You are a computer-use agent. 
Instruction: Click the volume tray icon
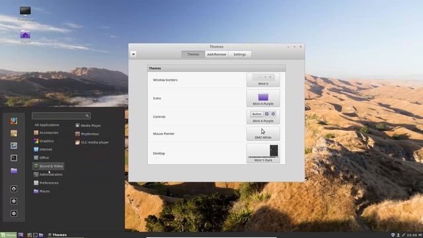pos(420,235)
